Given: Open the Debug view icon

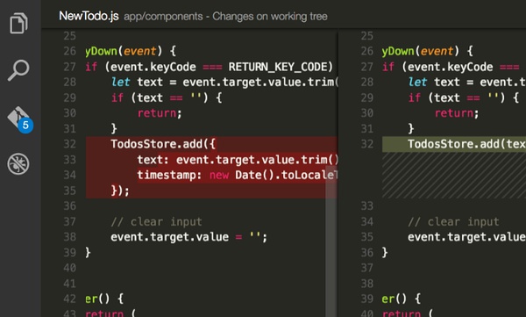Looking at the screenshot, I should click(x=18, y=163).
